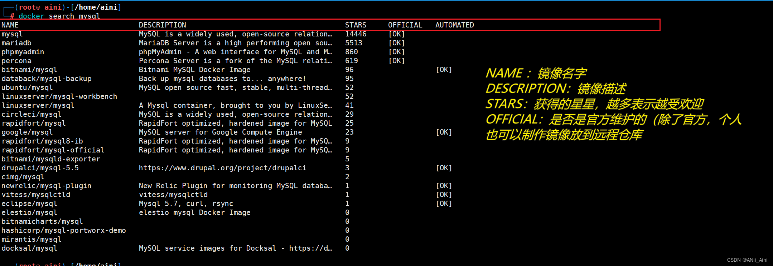This screenshot has height=266, width=773.
Task: Click the star count 619
Action: [352, 61]
